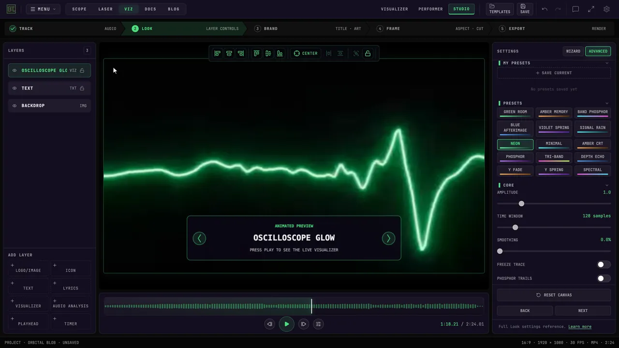Align layer to top edge
The width and height of the screenshot is (619, 348).
point(256,53)
